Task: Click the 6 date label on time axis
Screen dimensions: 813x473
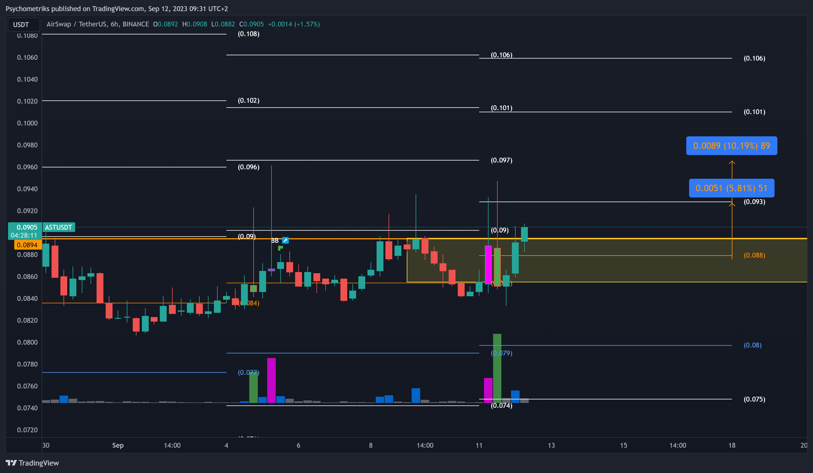Action: [x=299, y=445]
